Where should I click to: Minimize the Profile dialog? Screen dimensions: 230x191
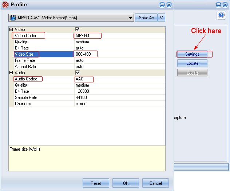click(x=162, y=5)
